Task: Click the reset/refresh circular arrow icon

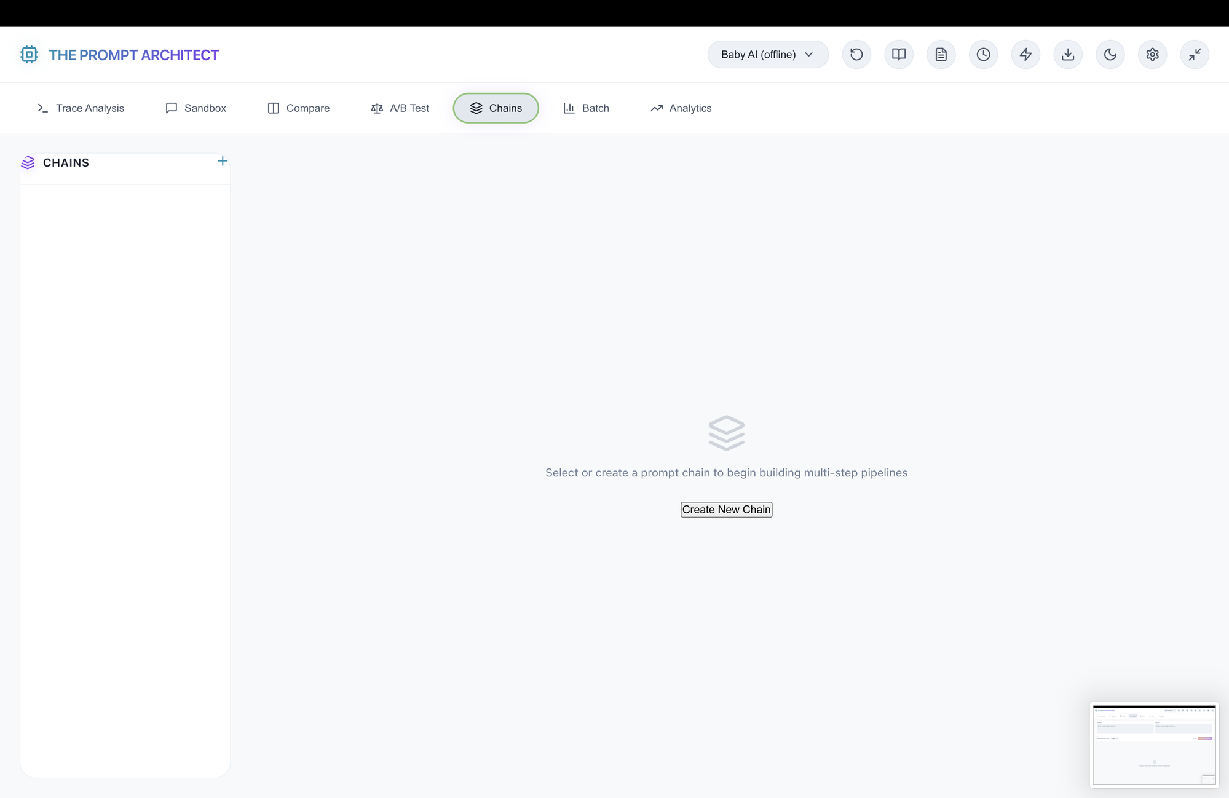Action: (x=856, y=55)
